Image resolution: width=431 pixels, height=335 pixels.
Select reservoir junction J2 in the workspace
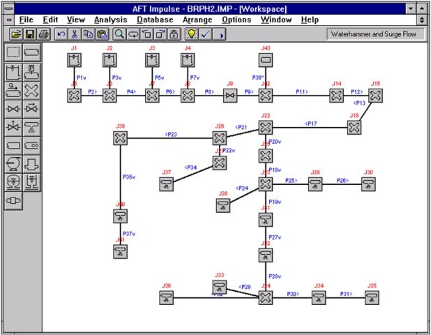point(109,60)
